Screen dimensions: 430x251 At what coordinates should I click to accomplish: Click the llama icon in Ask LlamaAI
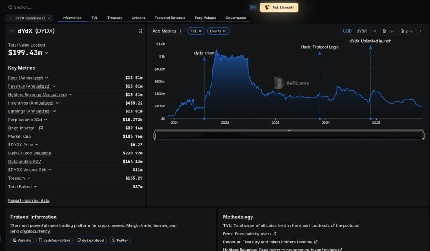[x=267, y=8]
